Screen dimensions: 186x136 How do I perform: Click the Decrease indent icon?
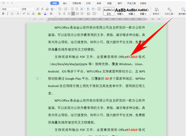[x=72, y=9]
